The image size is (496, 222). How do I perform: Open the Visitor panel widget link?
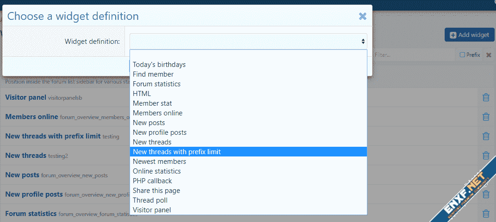pos(25,97)
